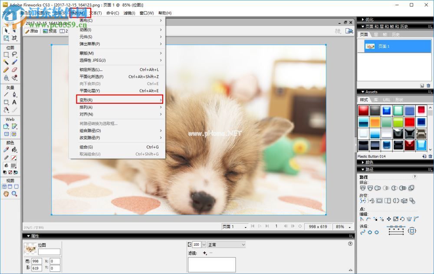Image resolution: width=434 pixels, height=274 pixels.
Task: Click the plus button next to 滤镜
Action: point(204,253)
